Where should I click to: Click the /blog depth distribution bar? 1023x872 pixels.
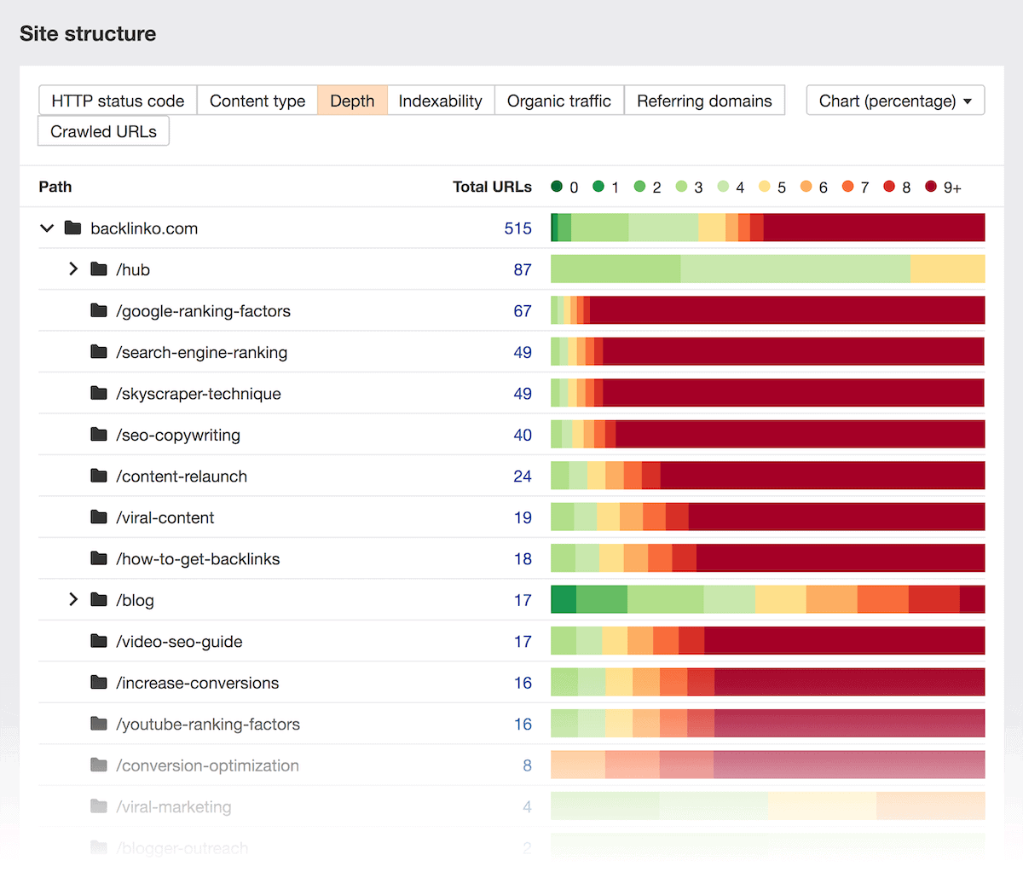768,600
